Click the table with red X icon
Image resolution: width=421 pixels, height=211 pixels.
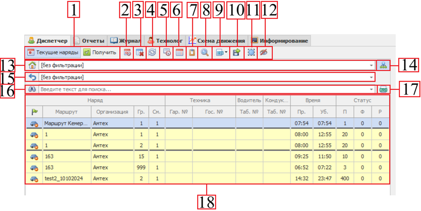139,53
